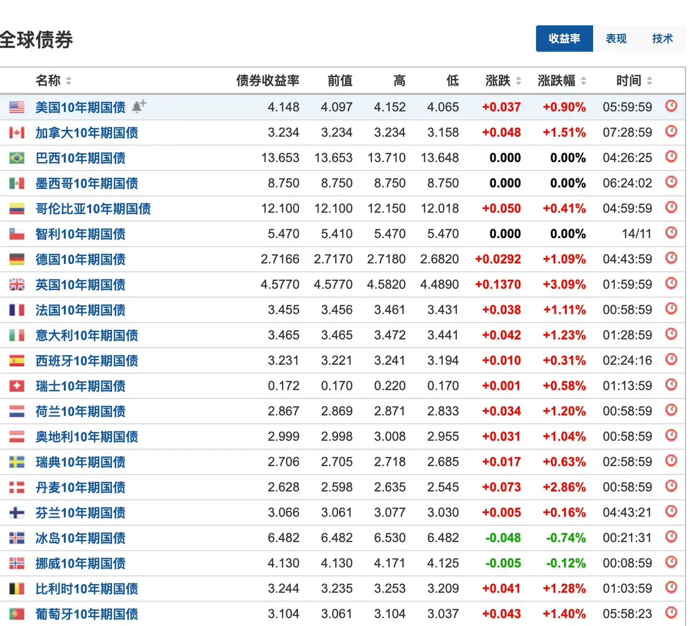This screenshot has width=695, height=626.
Task: Click clock icon in 比利时10年期国债 row
Action: (x=671, y=587)
